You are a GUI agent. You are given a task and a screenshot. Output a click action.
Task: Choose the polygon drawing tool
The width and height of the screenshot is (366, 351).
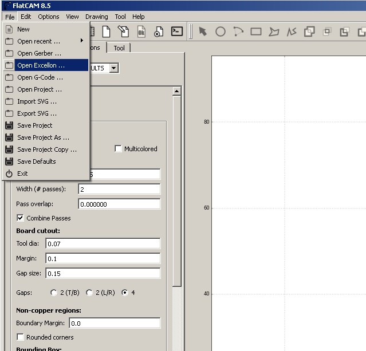(274, 31)
